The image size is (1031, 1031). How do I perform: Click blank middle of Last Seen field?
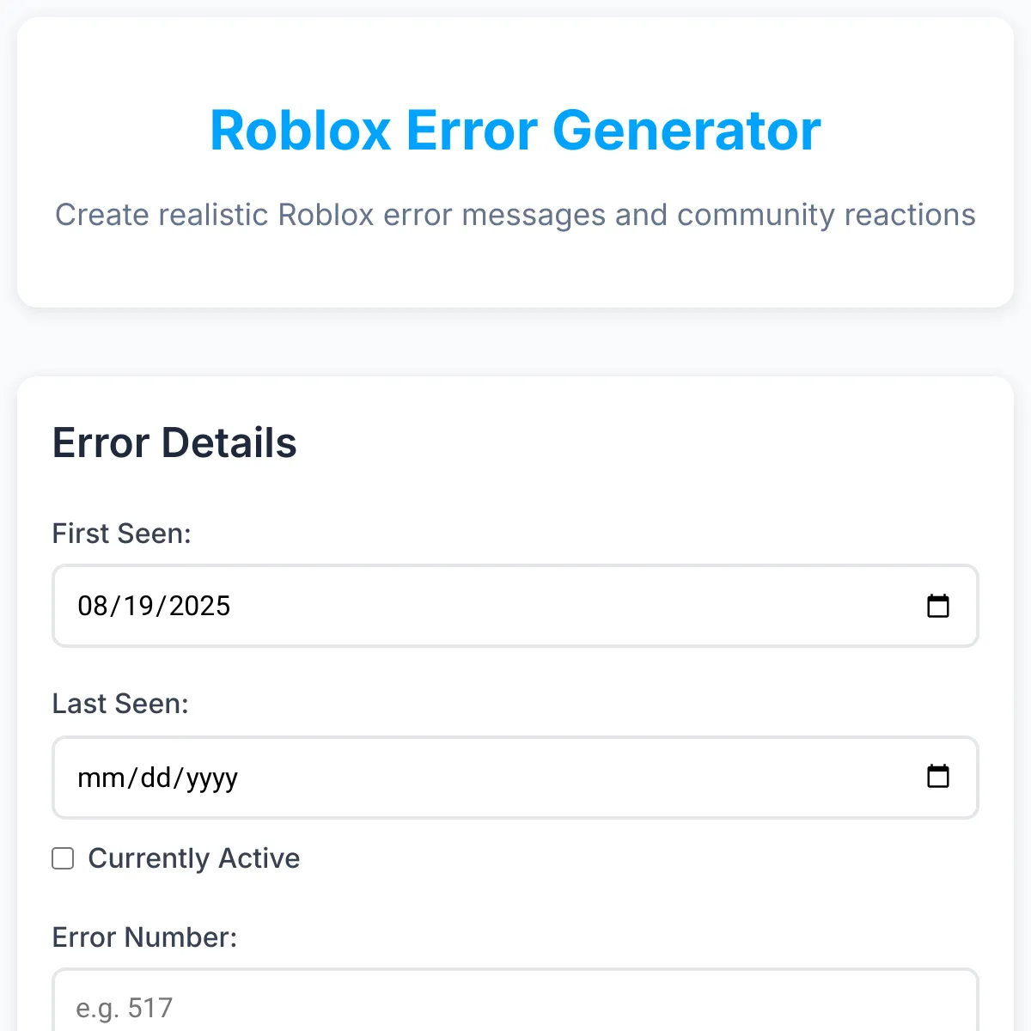click(558, 778)
